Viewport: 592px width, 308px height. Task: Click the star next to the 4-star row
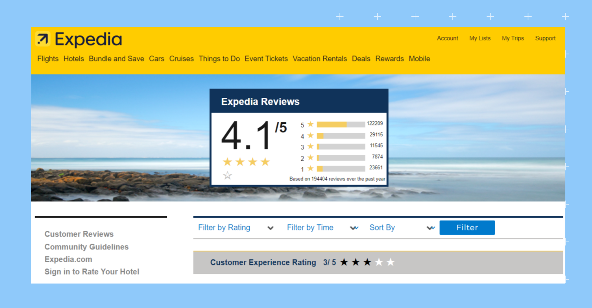pyautogui.click(x=310, y=136)
